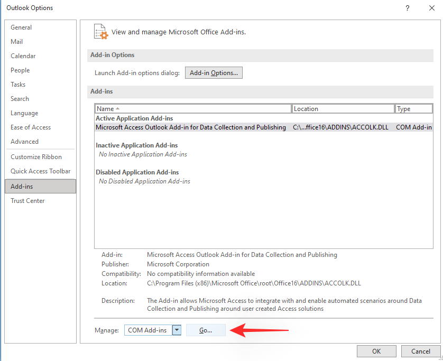Confirm with the OK button
The image size is (443, 361).
coord(376,351)
